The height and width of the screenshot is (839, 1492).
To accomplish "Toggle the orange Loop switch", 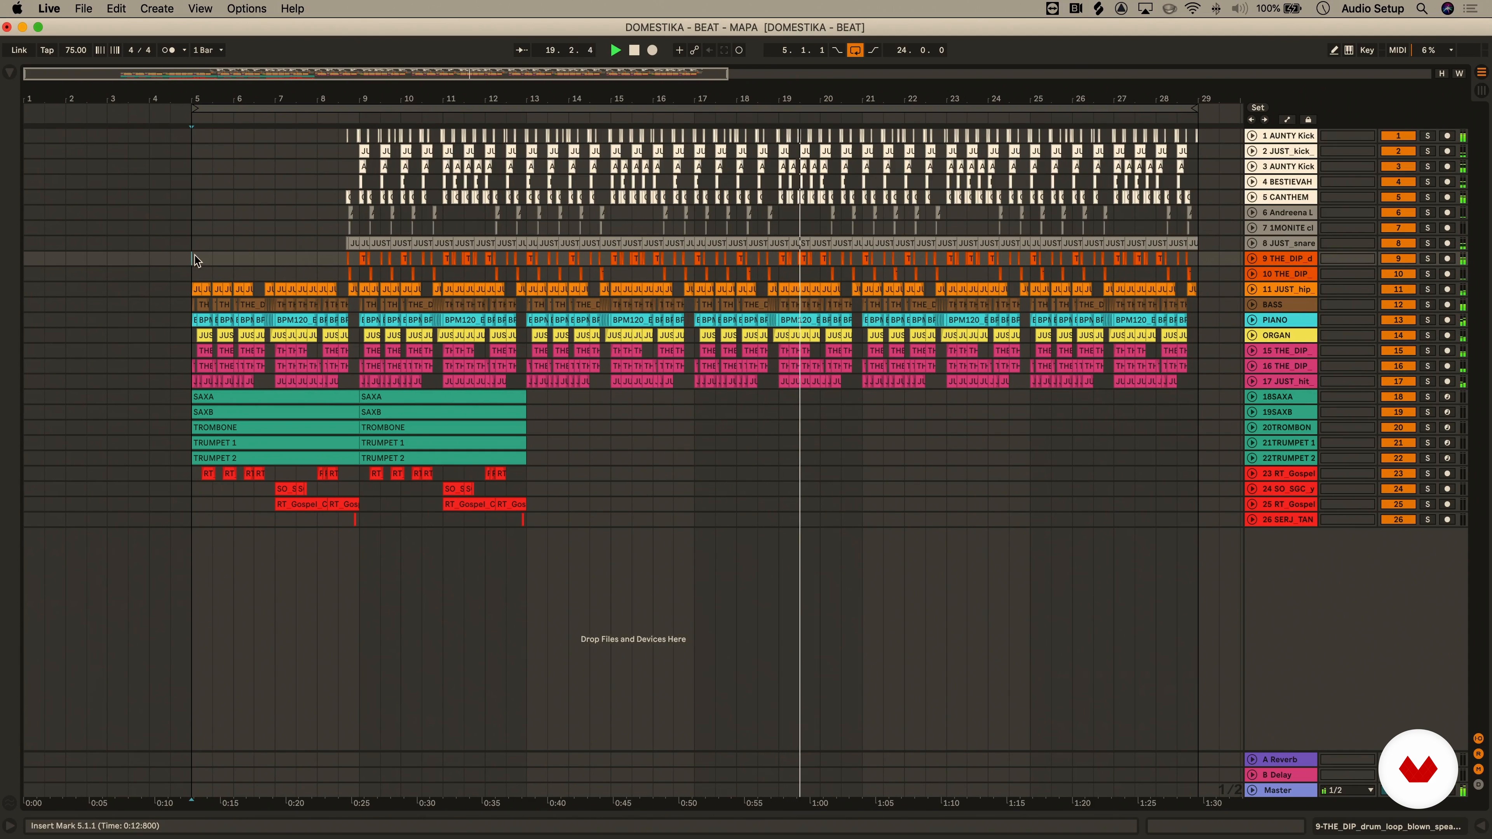I will [x=855, y=50].
